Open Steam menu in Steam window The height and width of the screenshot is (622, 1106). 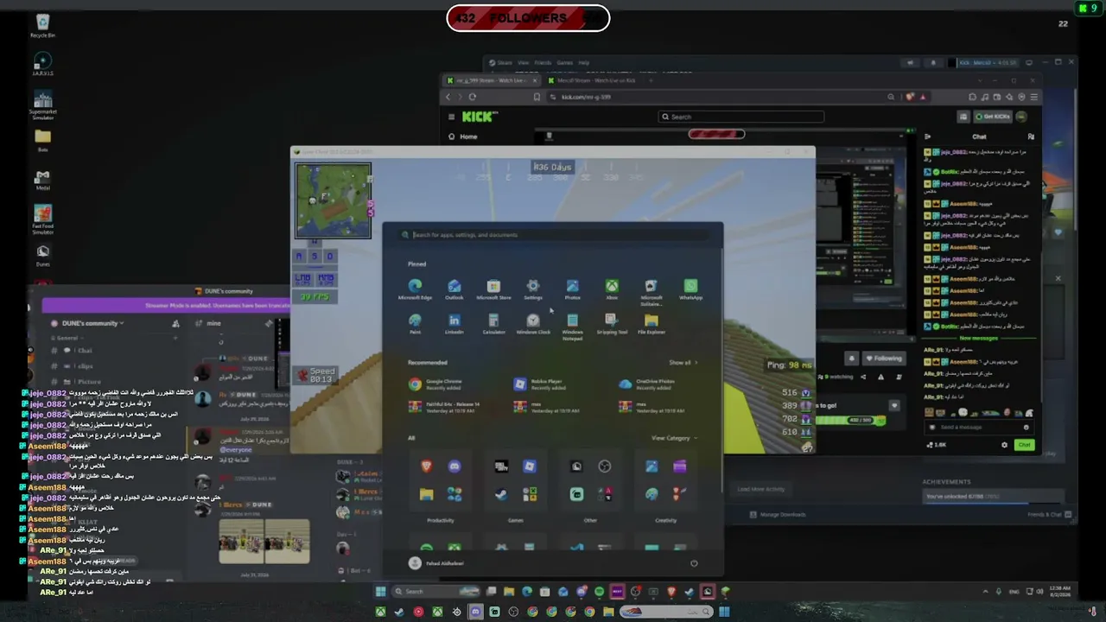(505, 63)
